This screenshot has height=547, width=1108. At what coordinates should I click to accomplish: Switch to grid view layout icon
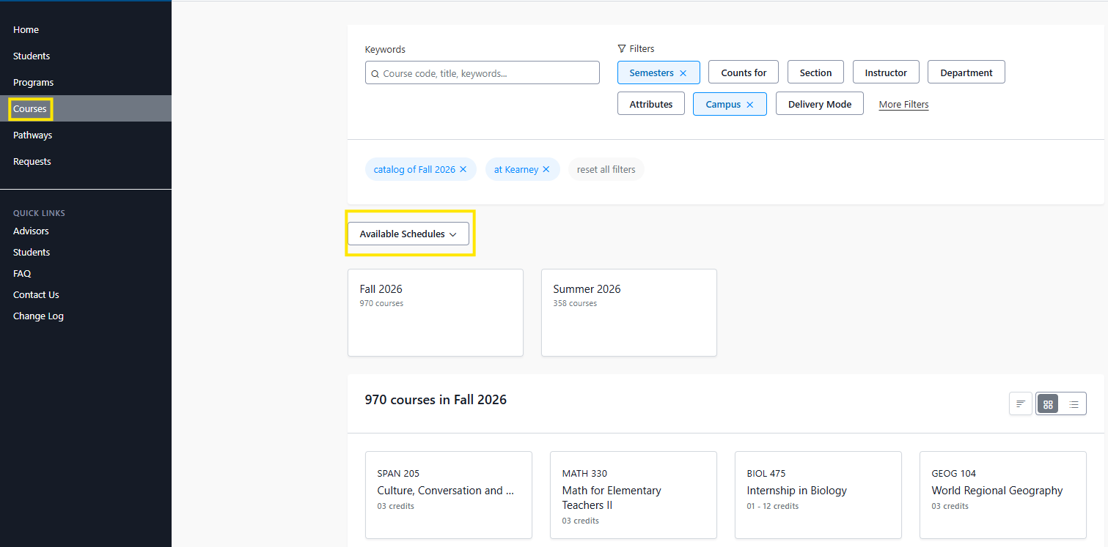tap(1048, 403)
